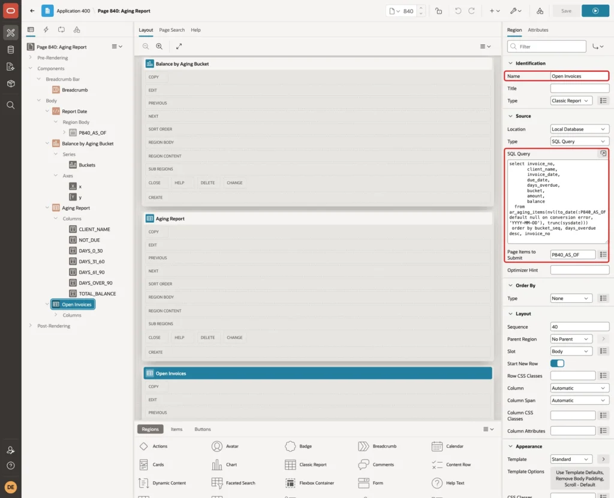
Task: Open the Utilities wrench menu
Action: [x=516, y=11]
